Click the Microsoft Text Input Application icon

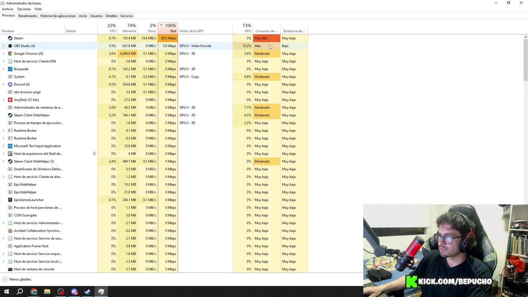pyautogui.click(x=10, y=146)
